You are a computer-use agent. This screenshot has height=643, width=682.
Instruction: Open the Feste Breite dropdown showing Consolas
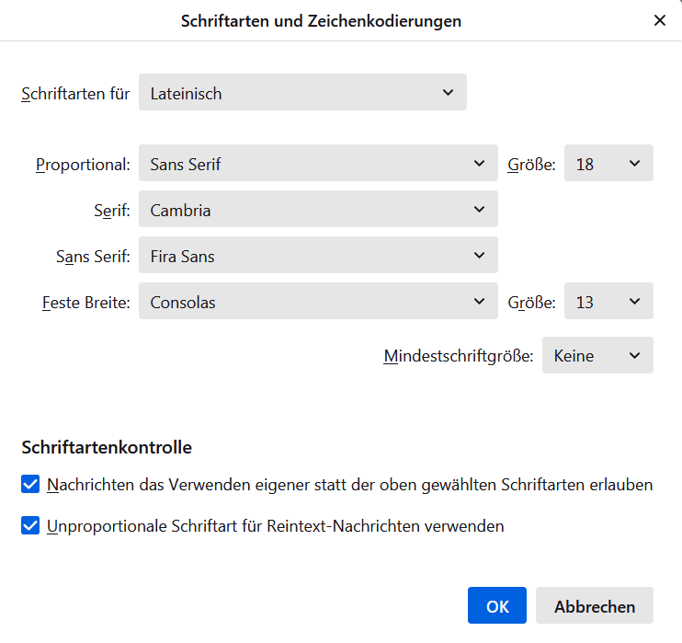[318, 302]
